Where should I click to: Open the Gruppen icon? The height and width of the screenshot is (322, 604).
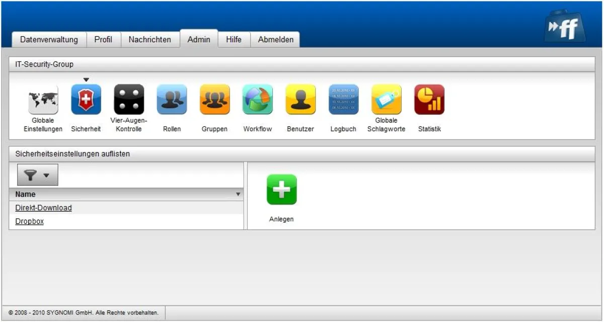[x=214, y=99]
